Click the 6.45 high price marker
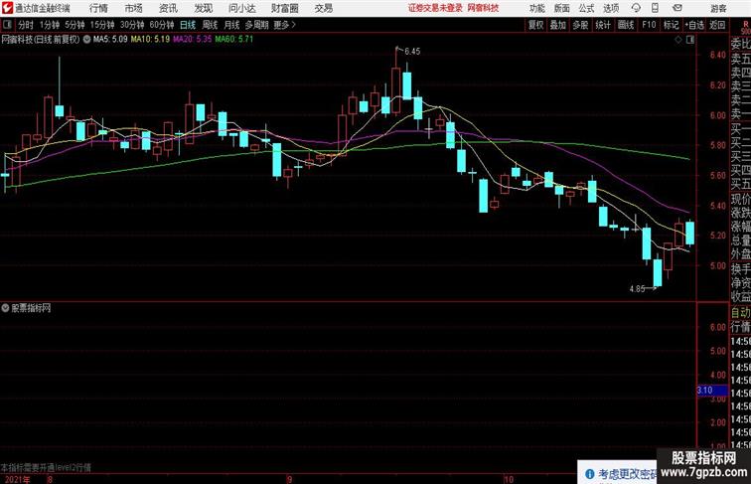 pos(412,52)
